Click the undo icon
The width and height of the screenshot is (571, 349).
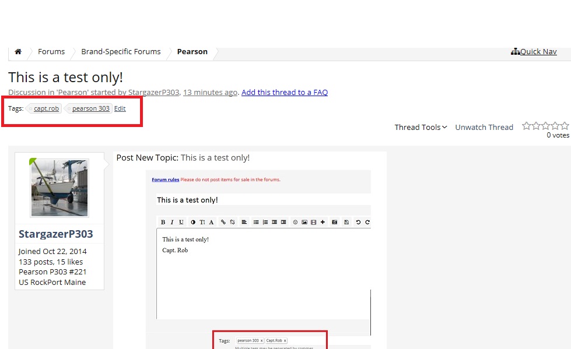click(358, 222)
